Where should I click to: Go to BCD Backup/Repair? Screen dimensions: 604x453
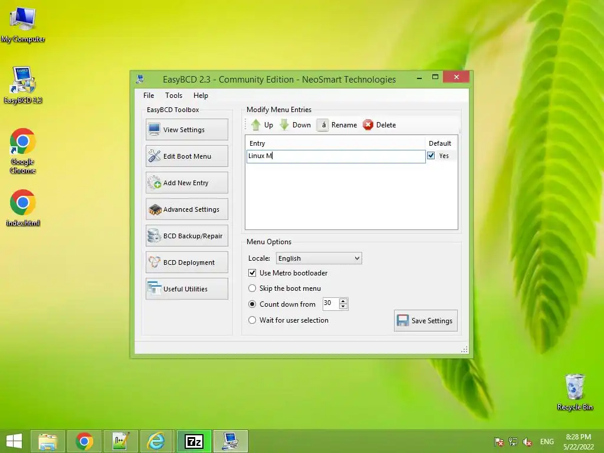pyautogui.click(x=187, y=236)
